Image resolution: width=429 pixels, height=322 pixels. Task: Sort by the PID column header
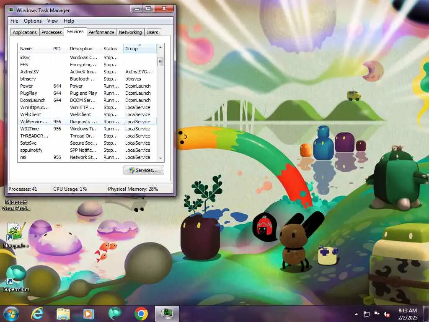[x=59, y=49]
